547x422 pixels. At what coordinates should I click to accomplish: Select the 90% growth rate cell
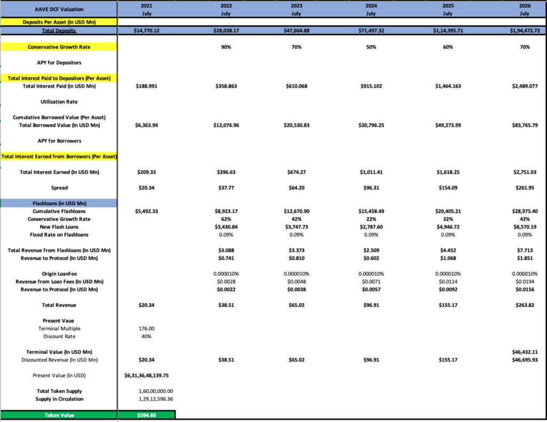(226, 47)
